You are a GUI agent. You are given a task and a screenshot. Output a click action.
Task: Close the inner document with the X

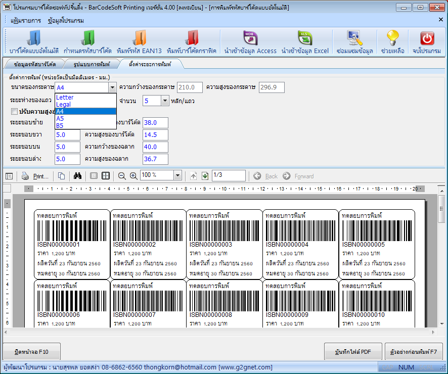[x=440, y=19]
